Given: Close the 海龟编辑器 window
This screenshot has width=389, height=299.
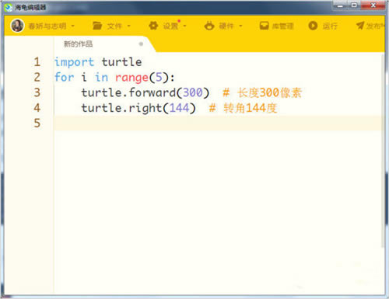Looking at the screenshot, I should click(x=373, y=5).
